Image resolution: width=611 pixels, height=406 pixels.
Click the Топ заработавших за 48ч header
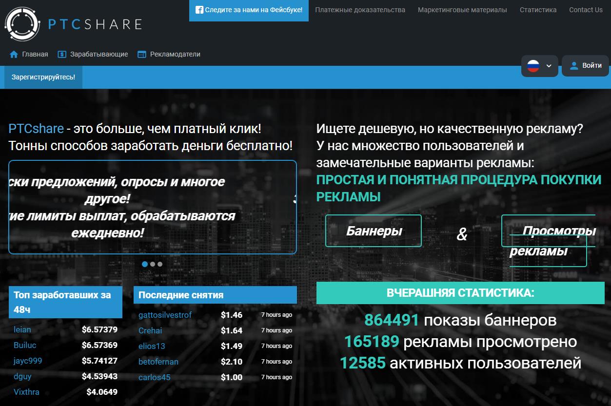point(65,302)
